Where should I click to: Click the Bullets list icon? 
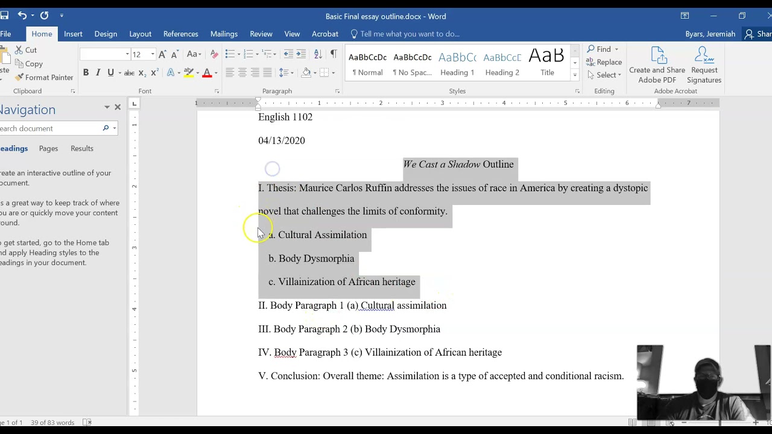tap(229, 54)
